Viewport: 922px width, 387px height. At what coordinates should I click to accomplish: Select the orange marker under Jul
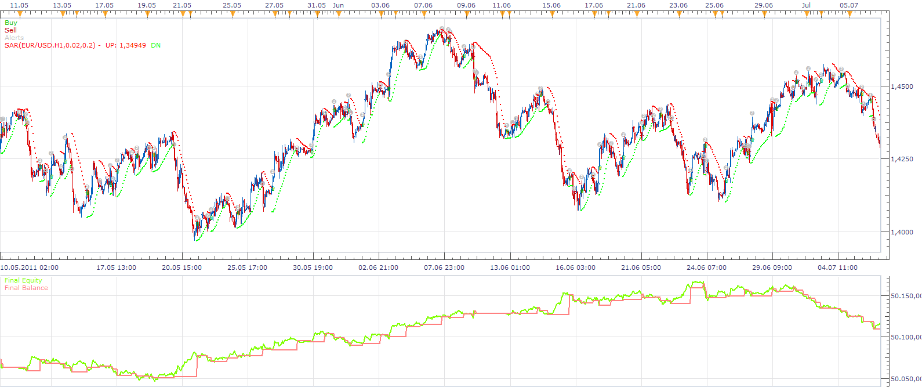click(x=807, y=14)
